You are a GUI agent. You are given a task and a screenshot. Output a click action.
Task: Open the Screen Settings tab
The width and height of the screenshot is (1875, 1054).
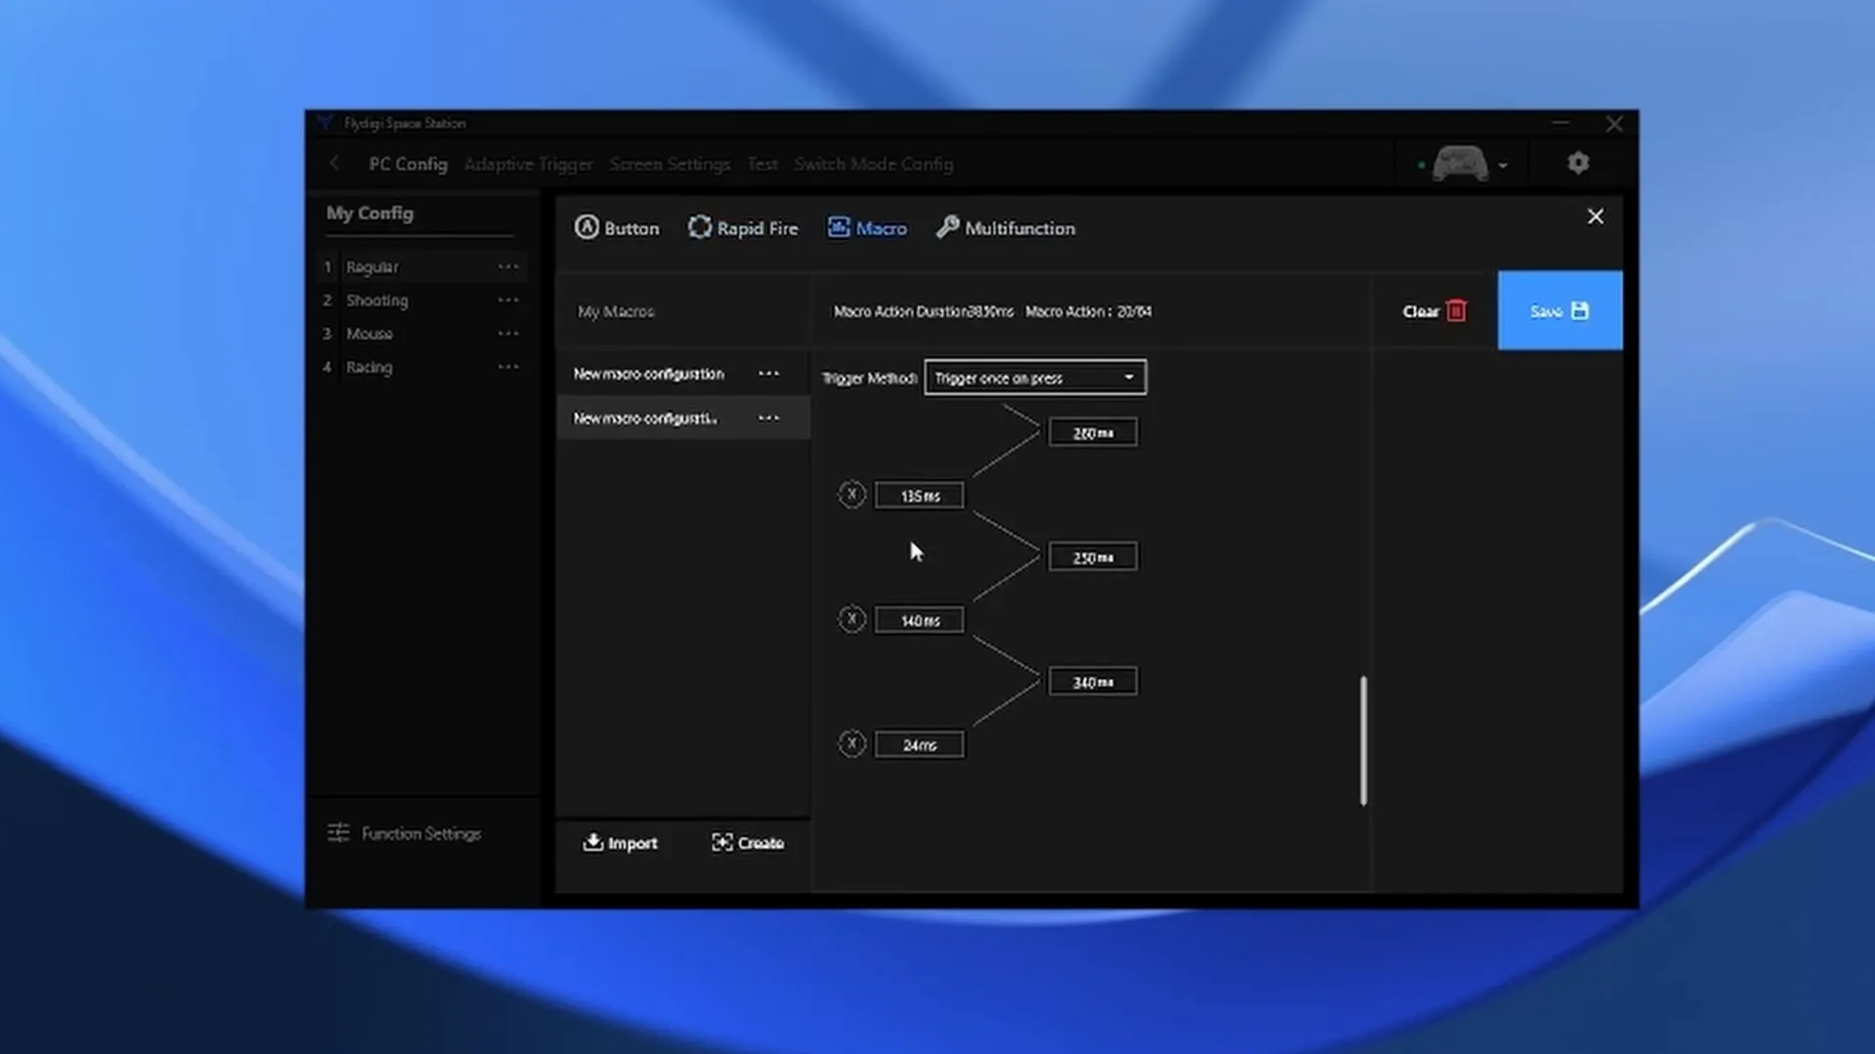(670, 164)
